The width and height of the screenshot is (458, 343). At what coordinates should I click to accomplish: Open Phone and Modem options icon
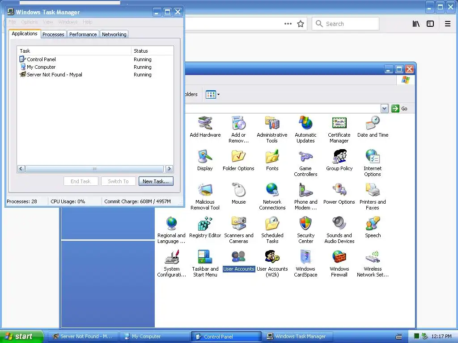[305, 197]
